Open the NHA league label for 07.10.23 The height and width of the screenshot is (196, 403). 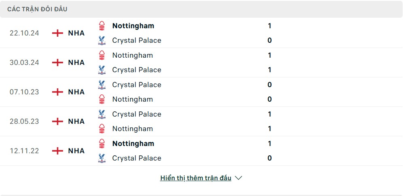click(x=76, y=92)
